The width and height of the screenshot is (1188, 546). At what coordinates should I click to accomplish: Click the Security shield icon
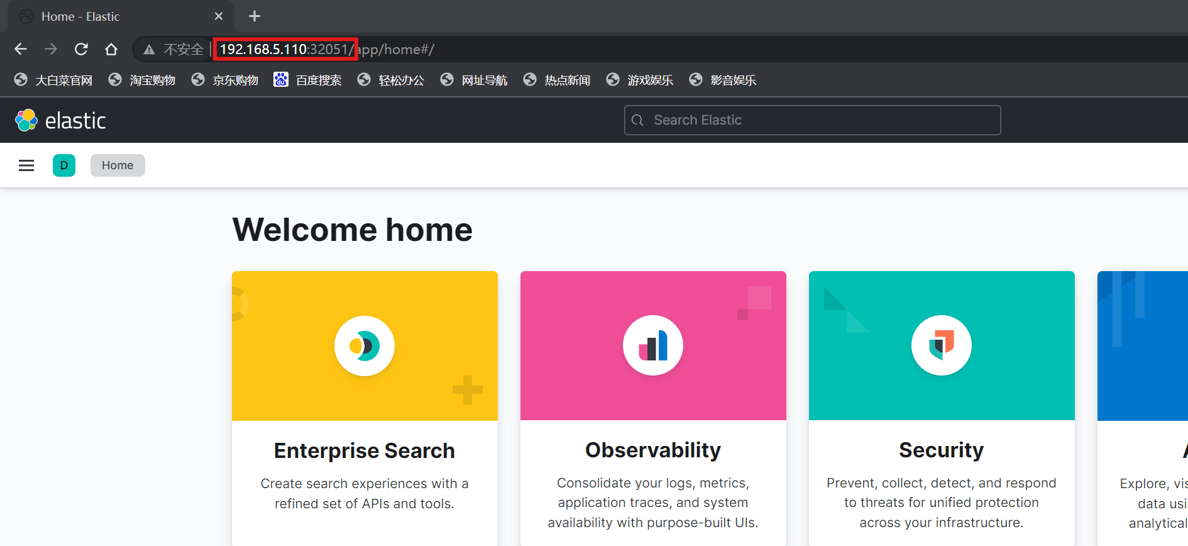click(942, 345)
